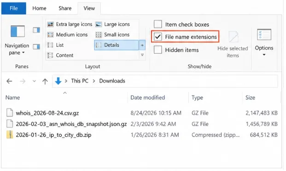286x171 pixels.
Task: Enable Item check boxes
Action: 158,24
